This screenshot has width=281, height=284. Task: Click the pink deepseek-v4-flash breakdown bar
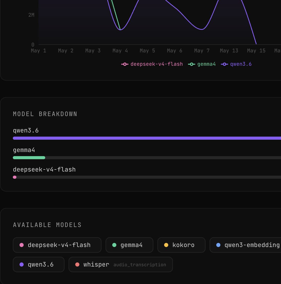[15, 177]
